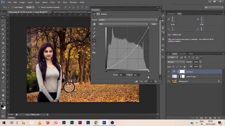Viewport: 225px width, 126px height.
Task: Create new adjustment layer from Layers panel
Action: click(206, 118)
